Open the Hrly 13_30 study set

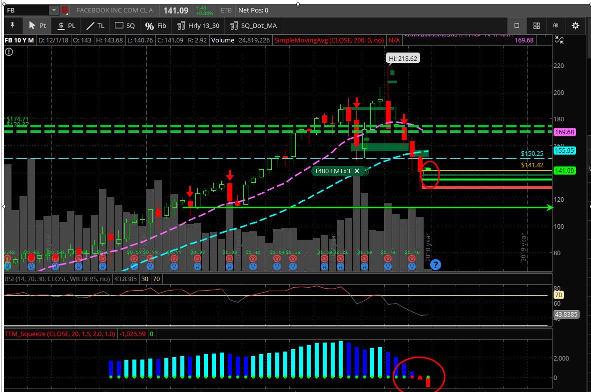coord(198,25)
